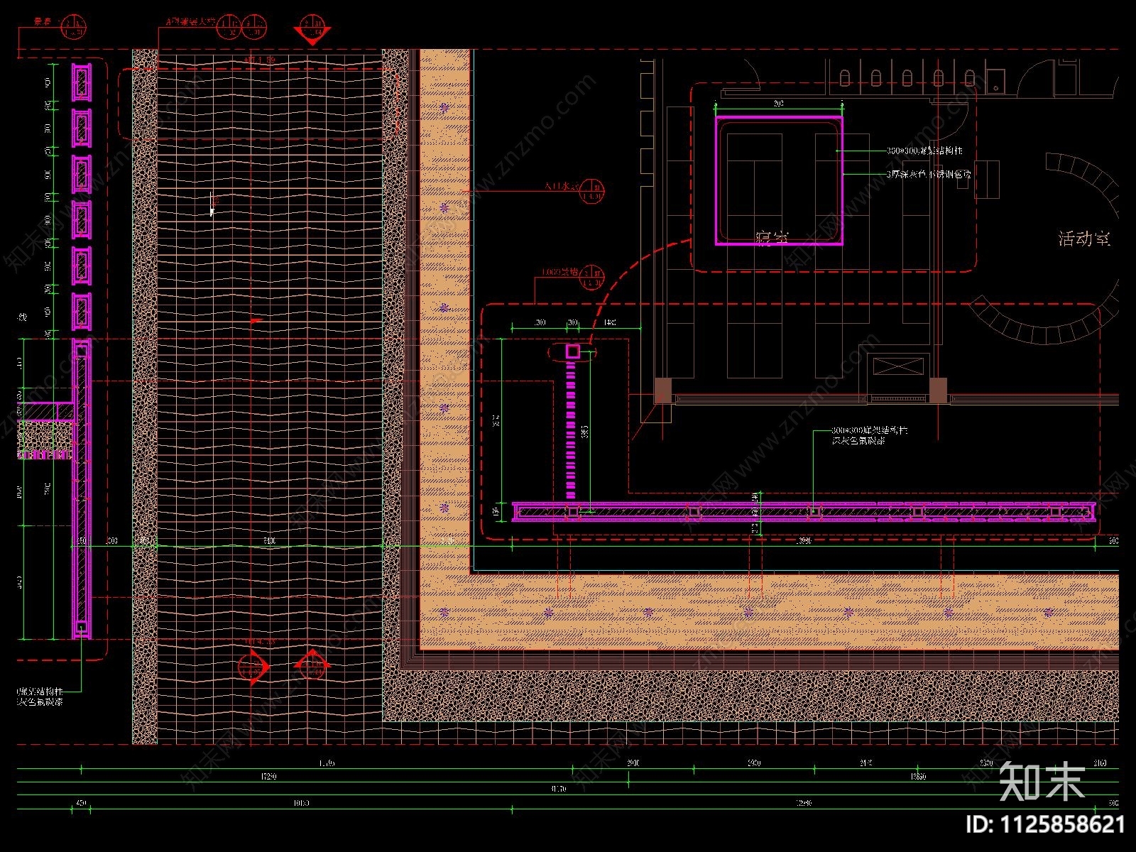Click the first of the paired detail circles at top

click(x=229, y=26)
